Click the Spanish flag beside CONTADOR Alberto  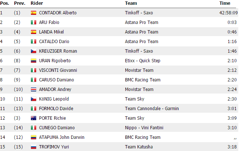coord(33,13)
